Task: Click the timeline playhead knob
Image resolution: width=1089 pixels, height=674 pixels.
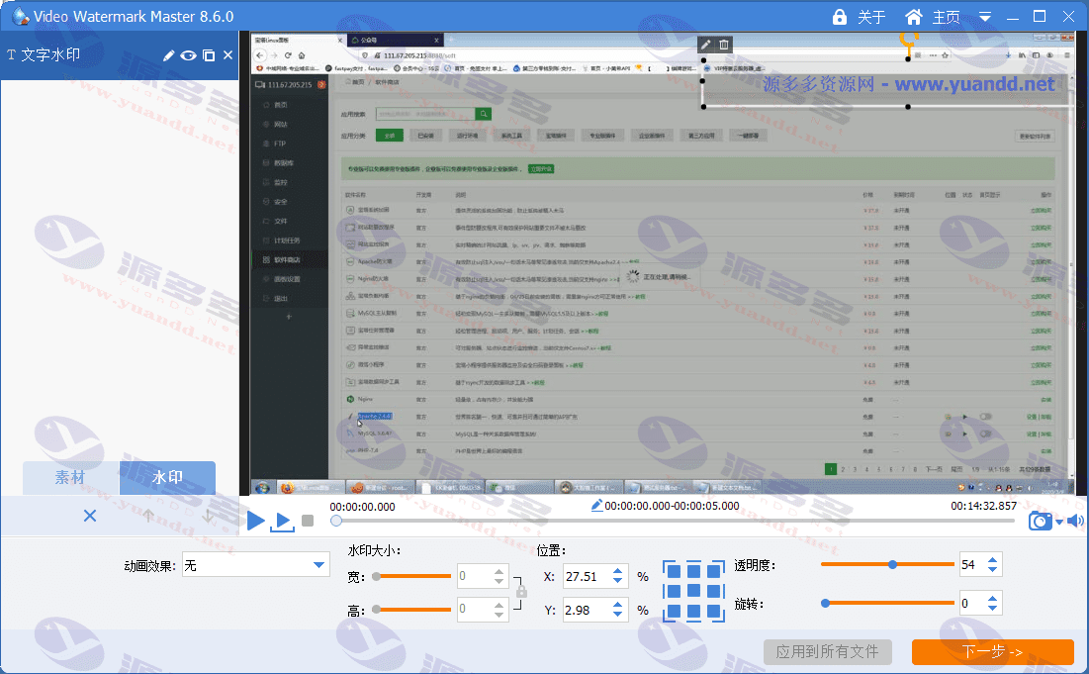Action: tap(336, 521)
